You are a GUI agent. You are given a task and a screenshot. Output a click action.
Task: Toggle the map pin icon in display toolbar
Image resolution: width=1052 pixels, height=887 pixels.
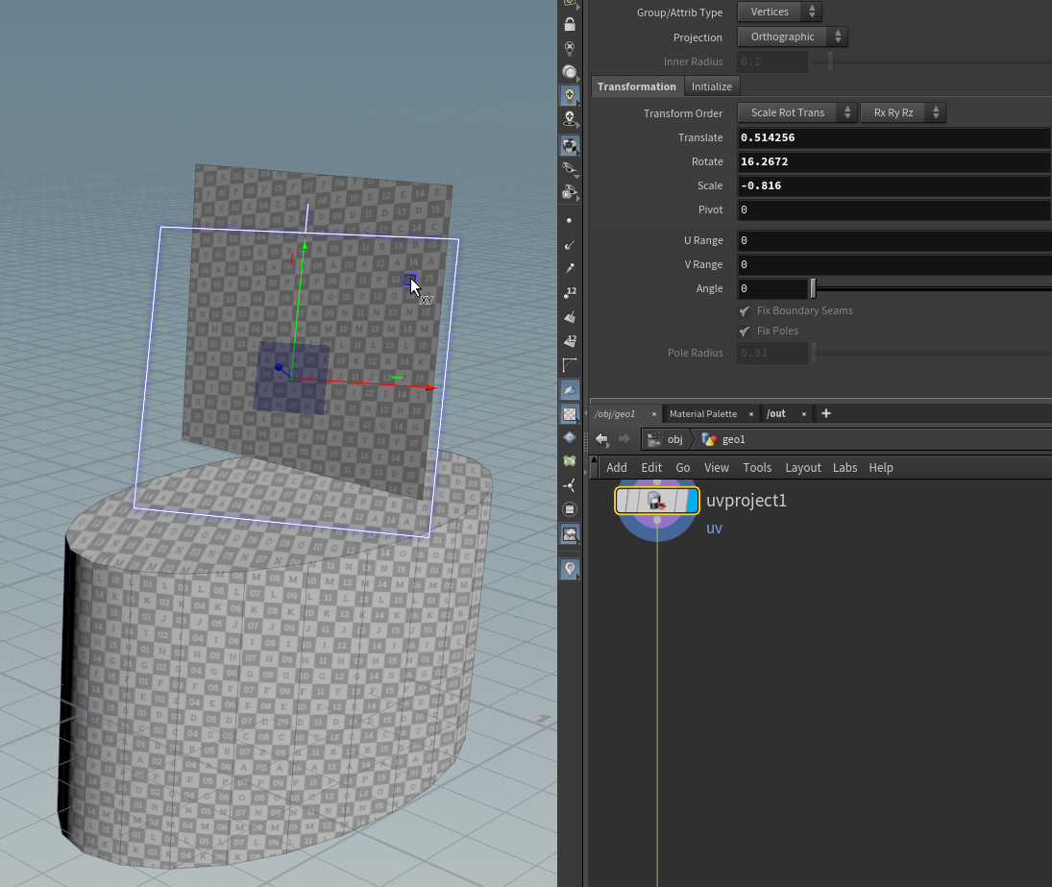point(570,569)
